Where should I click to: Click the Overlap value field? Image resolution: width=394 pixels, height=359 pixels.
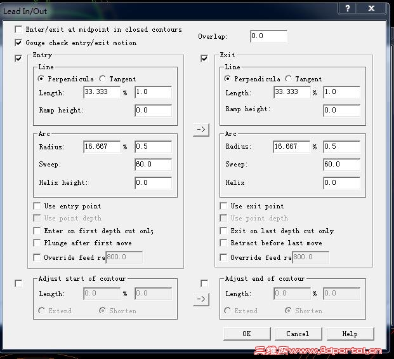click(x=268, y=36)
